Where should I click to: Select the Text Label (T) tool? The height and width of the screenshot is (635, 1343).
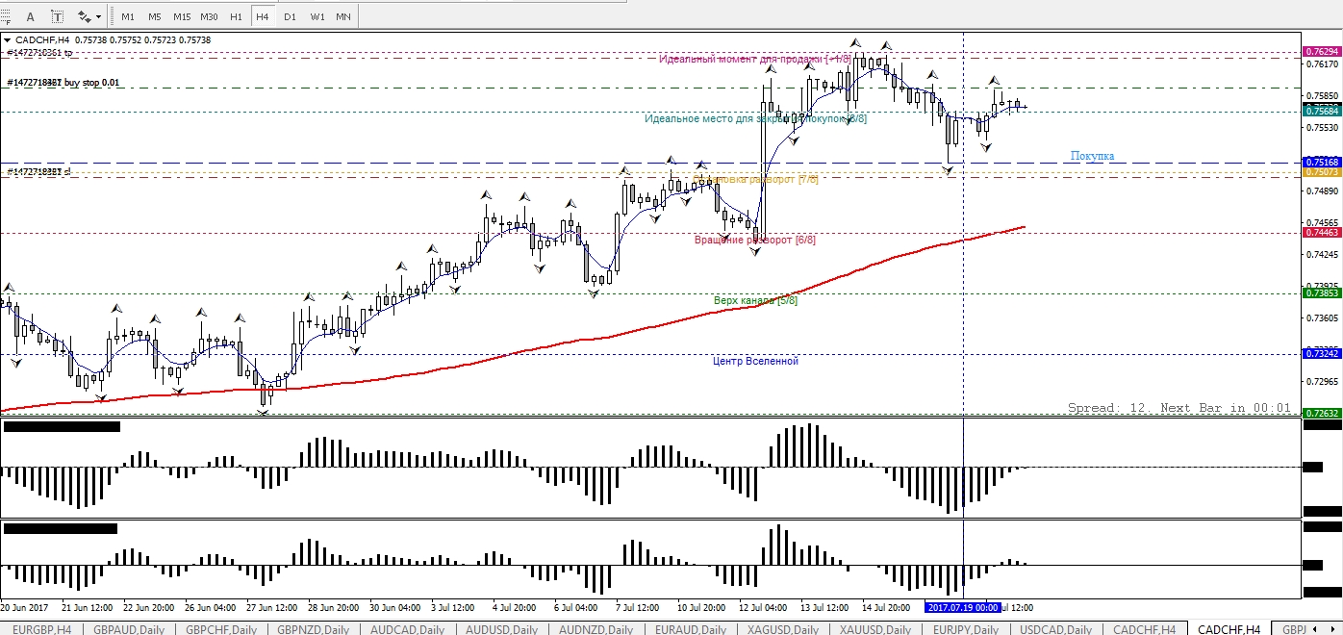point(58,16)
